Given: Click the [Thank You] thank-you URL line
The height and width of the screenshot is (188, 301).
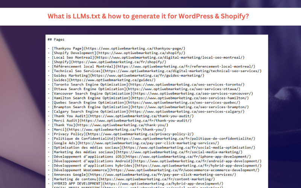Looking at the screenshot, I should (x=108, y=125).
